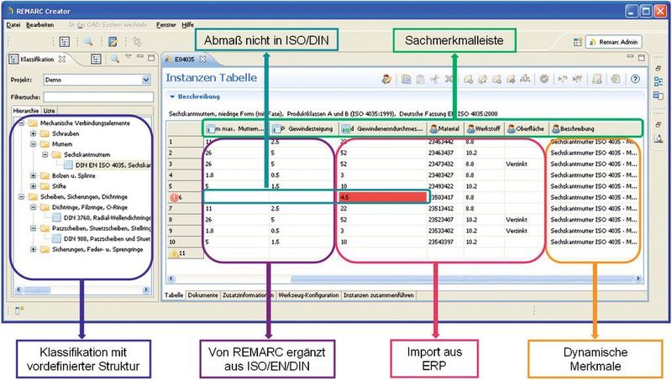This screenshot has height=380, width=672.
Task: Click the scissors cut icon
Action: coord(434,79)
